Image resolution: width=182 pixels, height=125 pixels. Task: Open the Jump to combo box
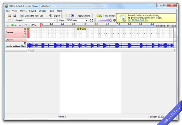pos(40,21)
